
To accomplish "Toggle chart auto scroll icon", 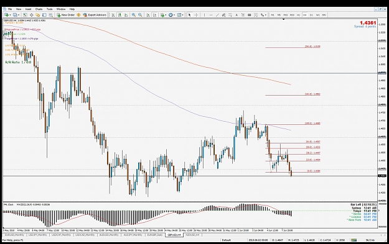I will tap(148, 15).
